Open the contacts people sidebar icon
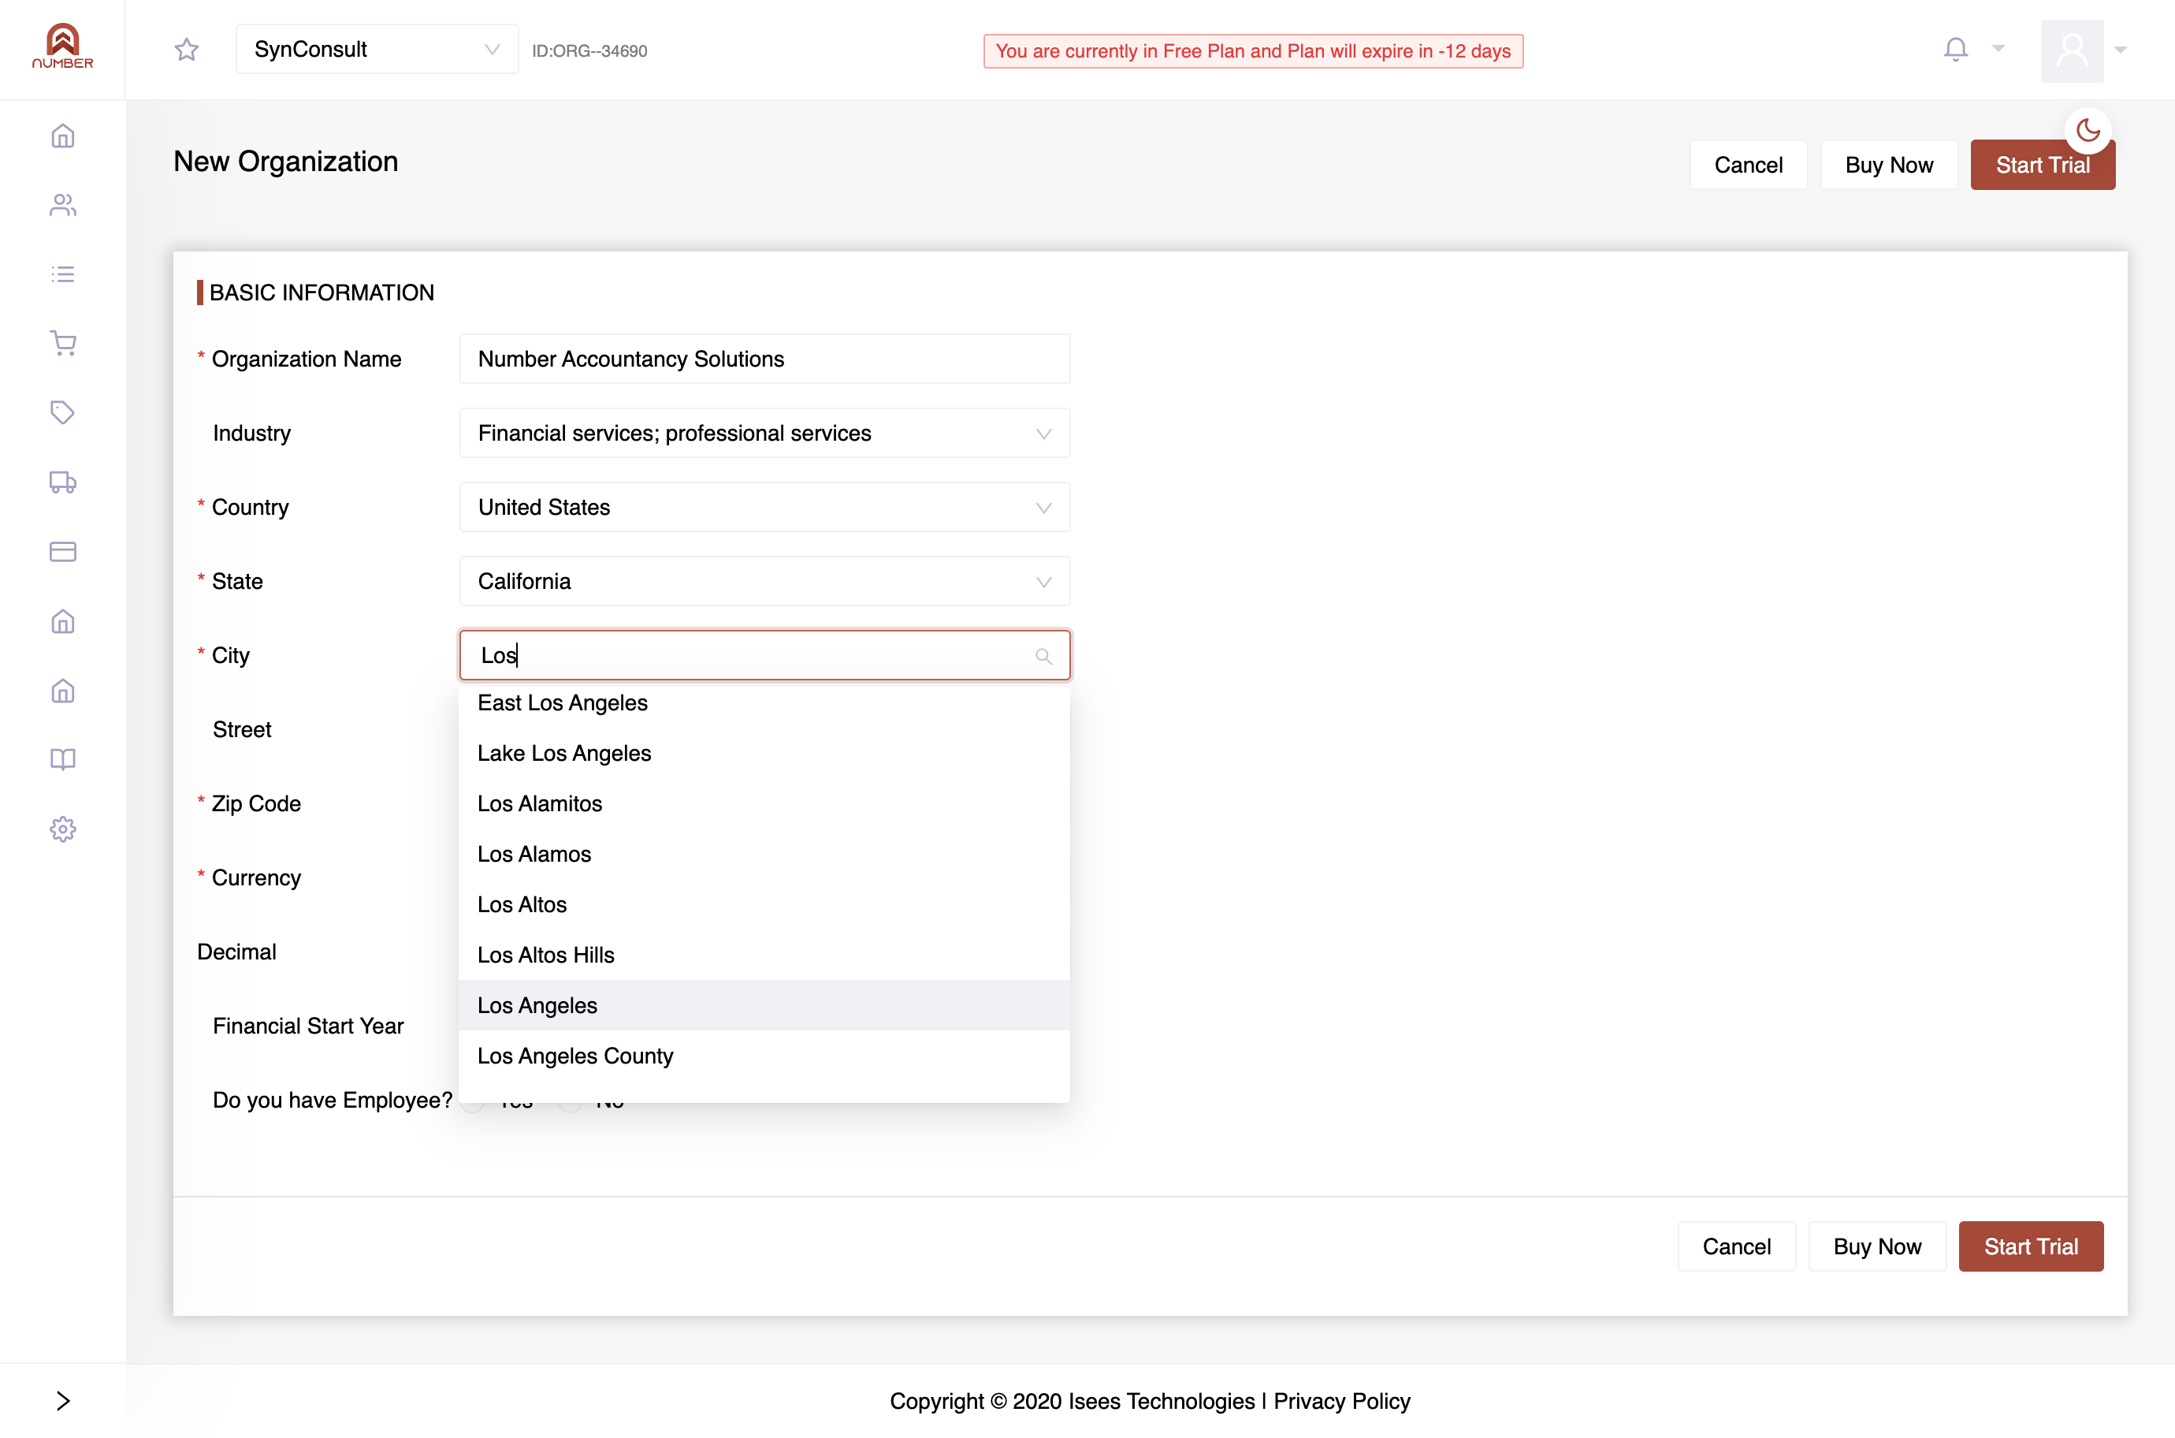2175x1438 pixels. point(62,204)
